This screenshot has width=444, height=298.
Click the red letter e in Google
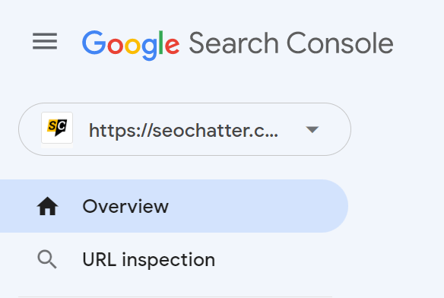pos(172,46)
